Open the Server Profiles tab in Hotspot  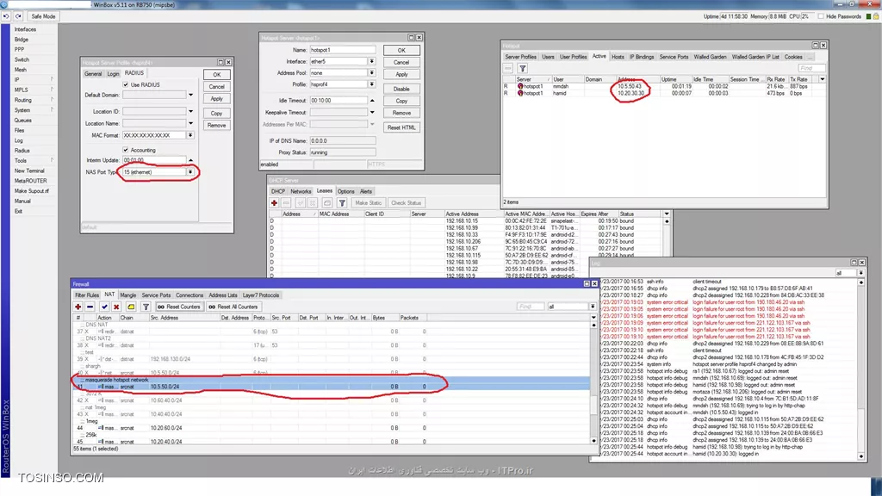(x=520, y=57)
